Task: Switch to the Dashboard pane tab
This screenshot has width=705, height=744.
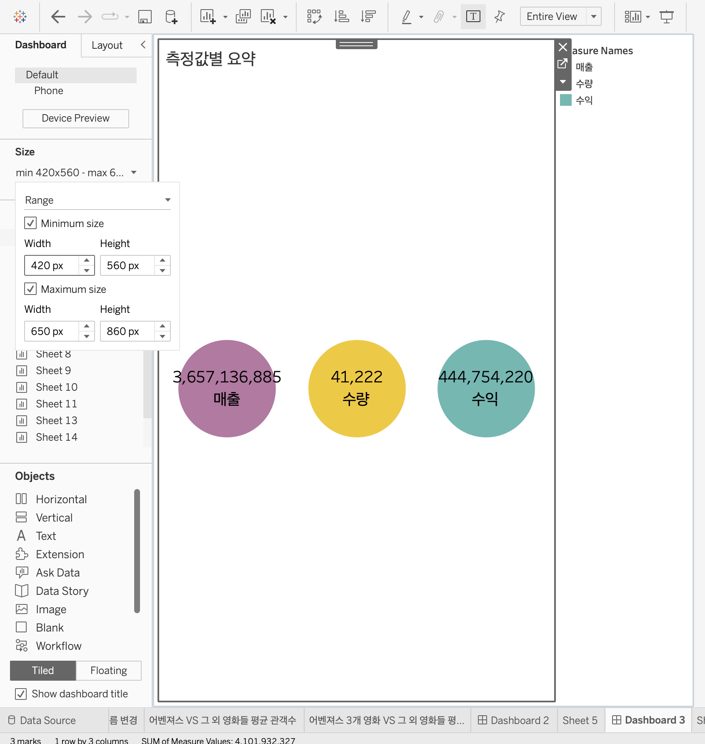Action: tap(41, 45)
